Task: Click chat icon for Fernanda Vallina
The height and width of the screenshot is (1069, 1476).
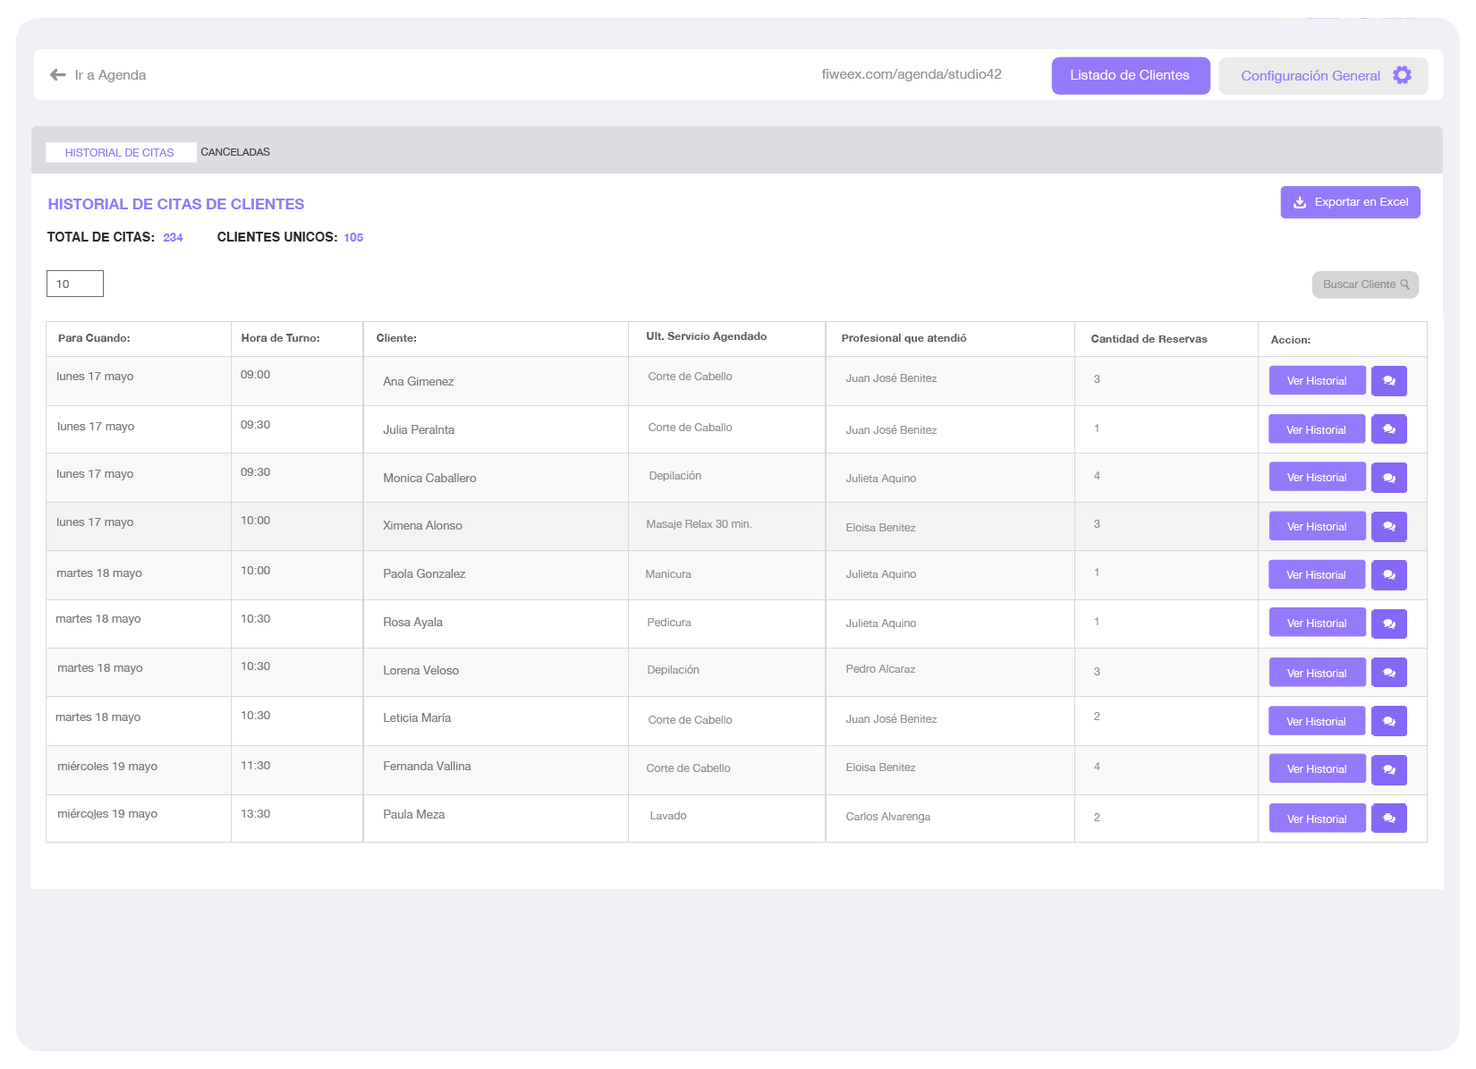Action: [x=1388, y=769]
